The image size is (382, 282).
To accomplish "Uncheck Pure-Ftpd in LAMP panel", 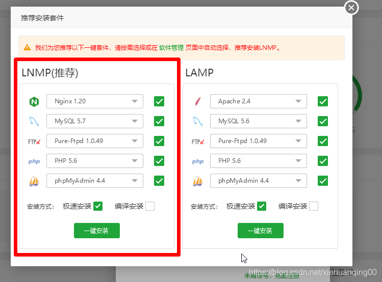I will [x=323, y=141].
